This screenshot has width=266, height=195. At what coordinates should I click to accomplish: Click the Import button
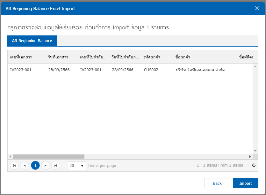(246, 183)
